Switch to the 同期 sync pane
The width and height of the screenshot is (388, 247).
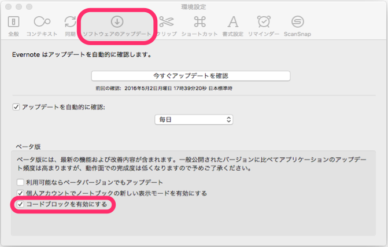pyautogui.click(x=71, y=26)
